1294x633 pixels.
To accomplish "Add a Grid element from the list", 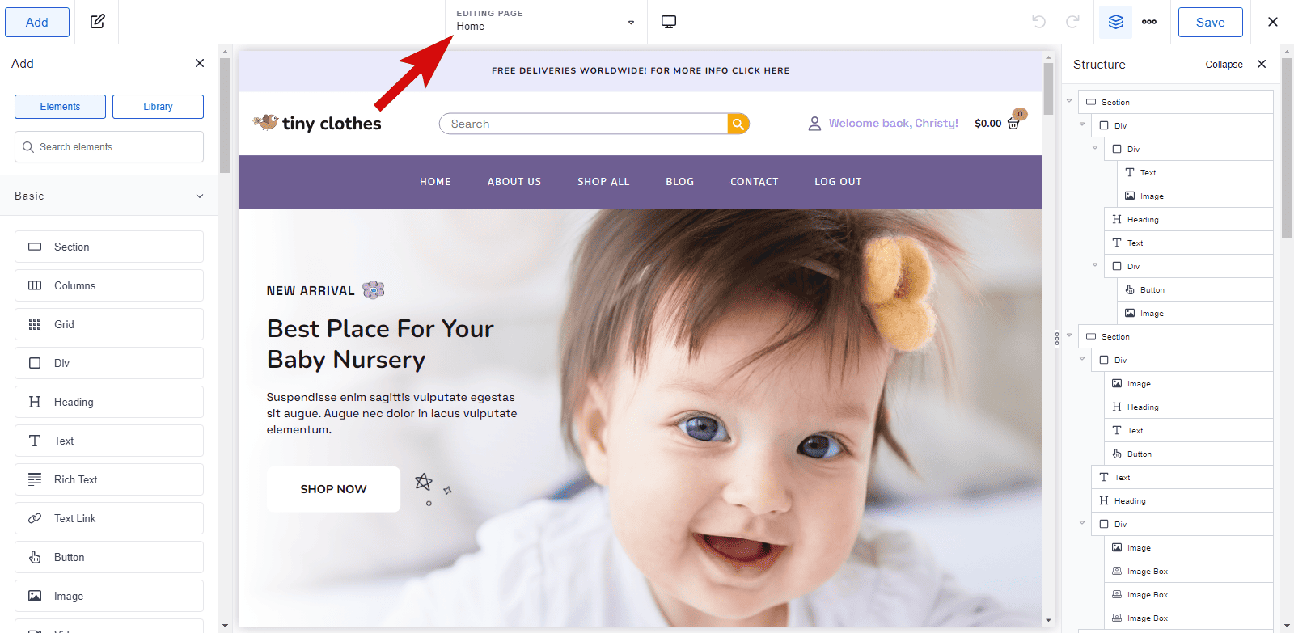I will (x=109, y=324).
